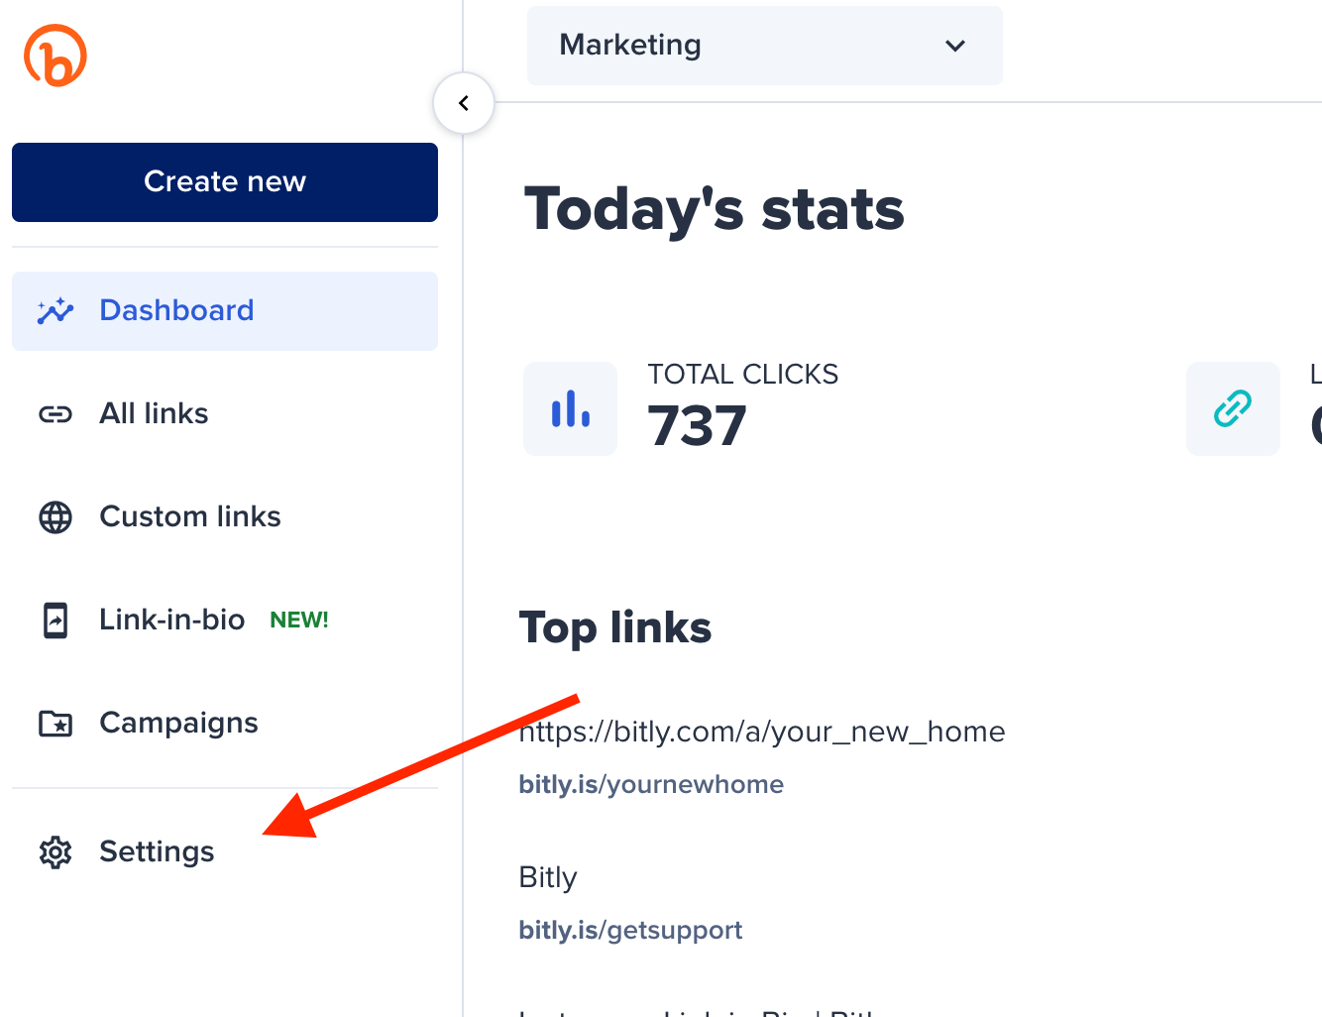Open Settings in the sidebar
This screenshot has height=1017, width=1322.
(x=225, y=852)
